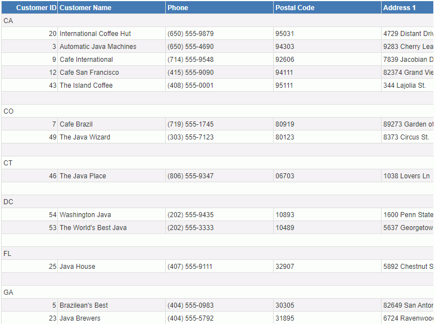Click Cafe San Francisco's phone number
The height and width of the screenshot is (324, 435).
pyautogui.click(x=191, y=73)
